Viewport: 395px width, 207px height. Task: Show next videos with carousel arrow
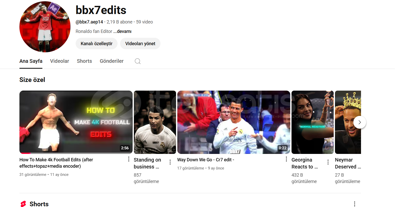(360, 122)
